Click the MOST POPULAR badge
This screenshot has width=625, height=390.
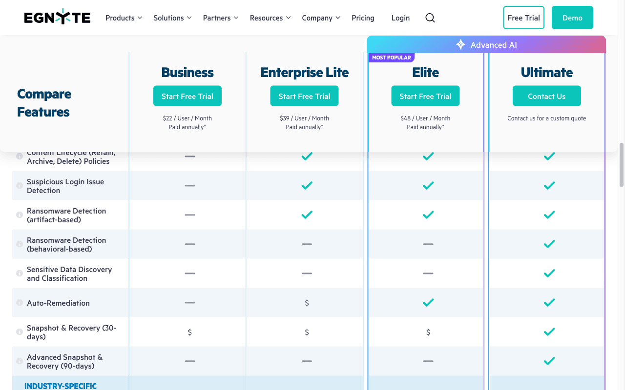391,58
